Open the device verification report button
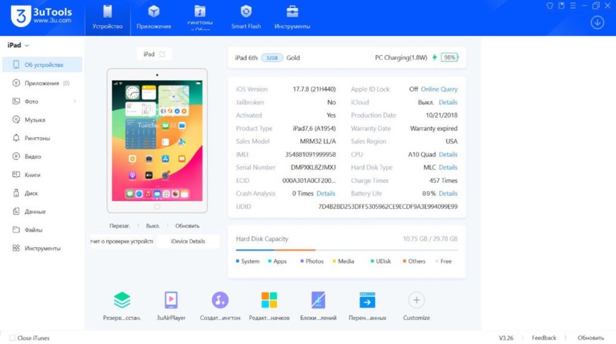Viewport: 616px width, 344px height. click(122, 241)
